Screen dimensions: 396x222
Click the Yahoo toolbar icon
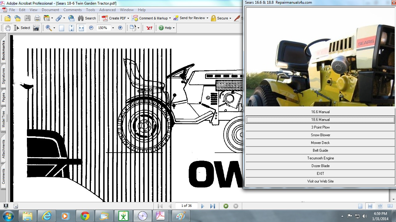click(149, 28)
